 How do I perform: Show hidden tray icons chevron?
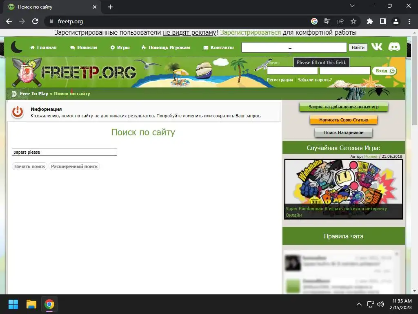click(359, 304)
